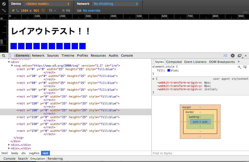Image resolution: width=249 pixels, height=162 pixels.
Task: Open the Resources tab
Action: tap(98, 56)
